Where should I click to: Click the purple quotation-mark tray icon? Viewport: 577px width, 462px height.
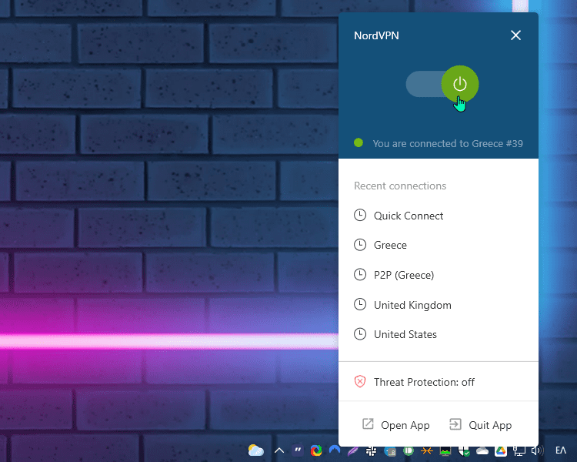tap(298, 450)
